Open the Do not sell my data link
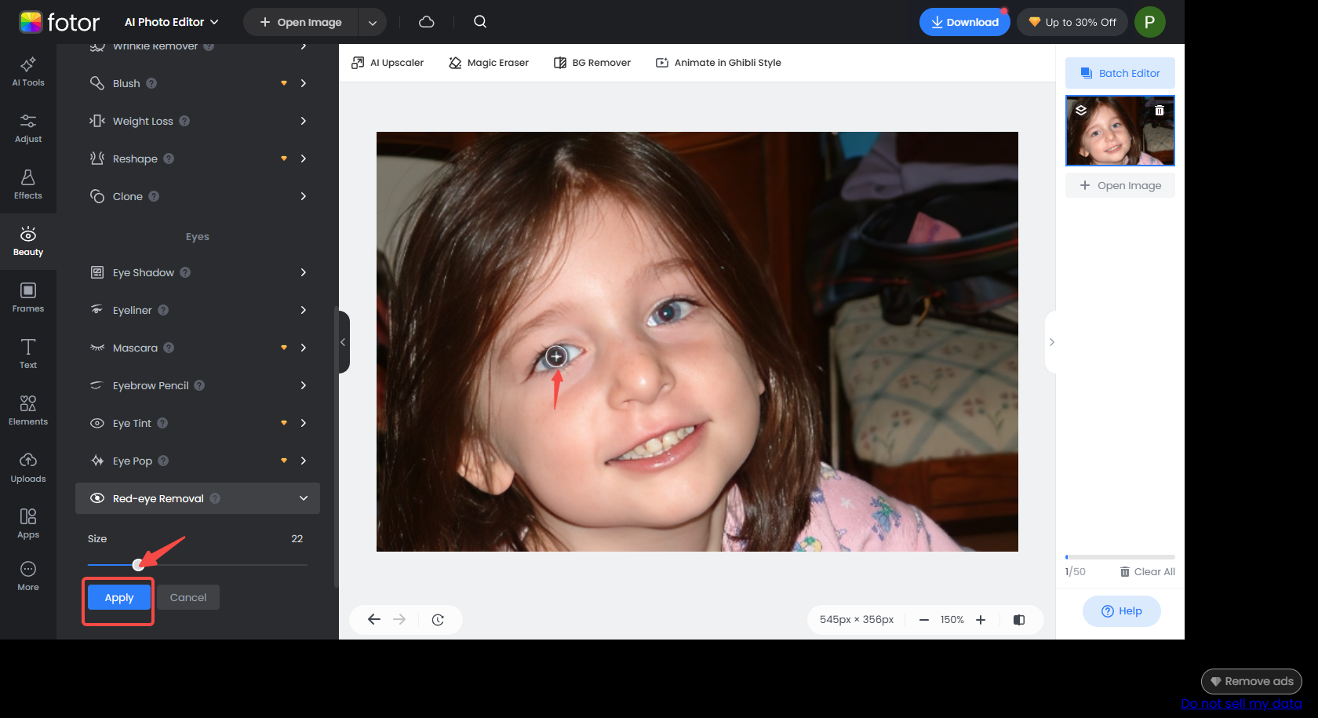1318x718 pixels. click(x=1241, y=703)
